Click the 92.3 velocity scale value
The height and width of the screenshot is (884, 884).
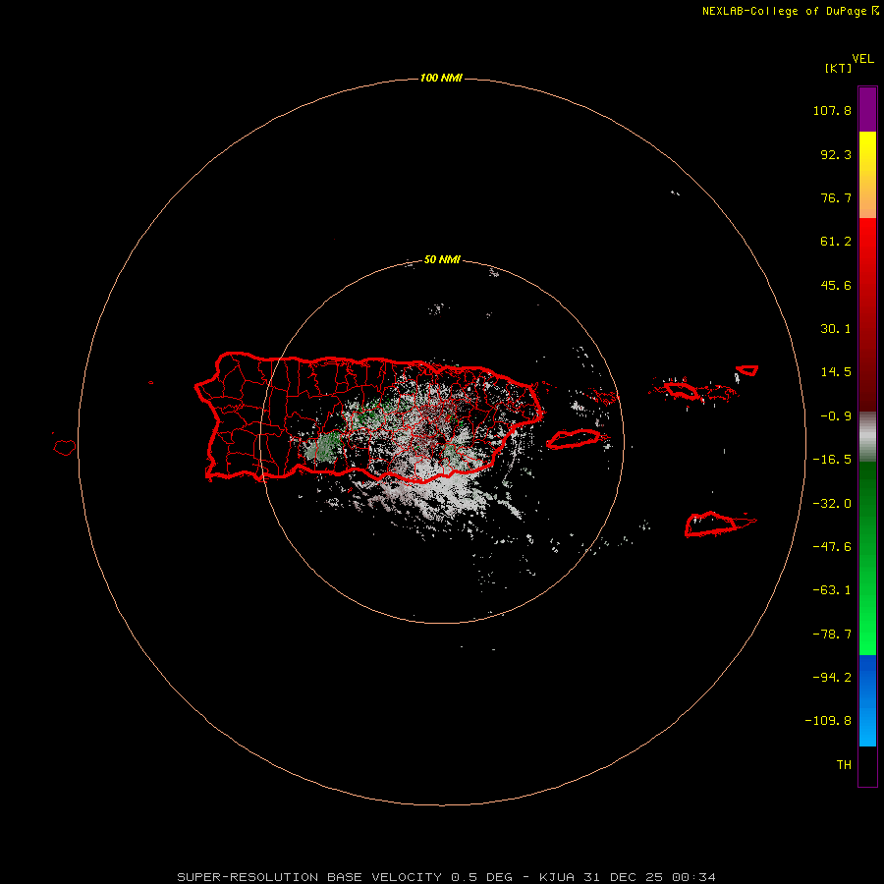[x=836, y=154]
